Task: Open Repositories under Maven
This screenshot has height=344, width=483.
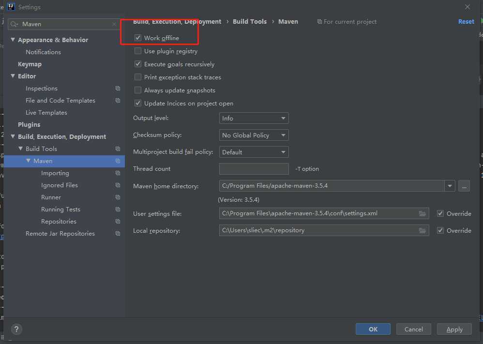Action: (59, 222)
